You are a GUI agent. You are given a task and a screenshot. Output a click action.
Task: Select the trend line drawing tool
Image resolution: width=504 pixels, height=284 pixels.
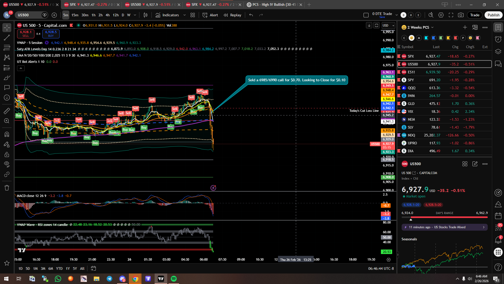7,38
